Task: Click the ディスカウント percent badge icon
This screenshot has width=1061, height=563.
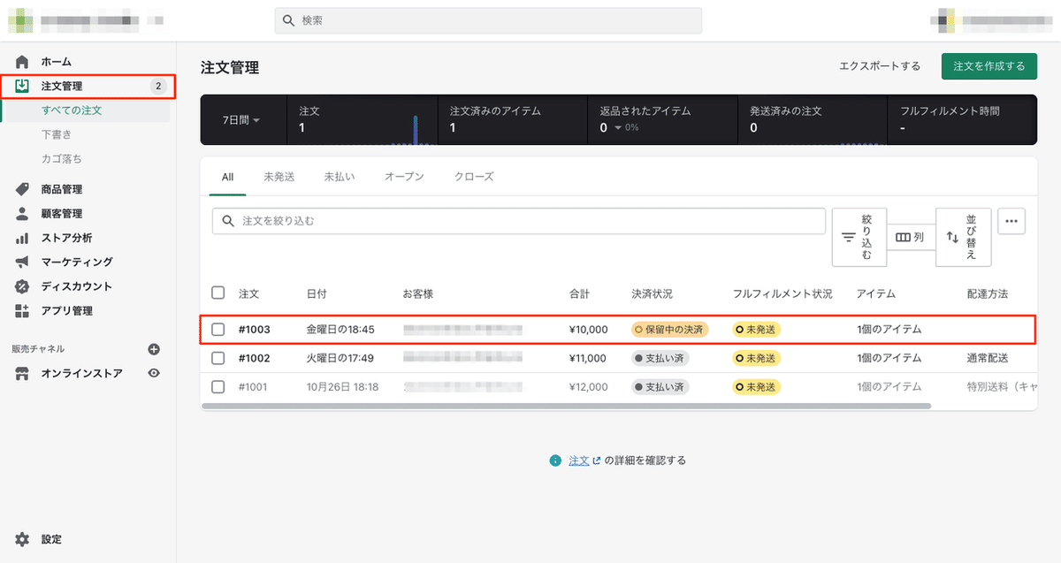Action: [23, 286]
